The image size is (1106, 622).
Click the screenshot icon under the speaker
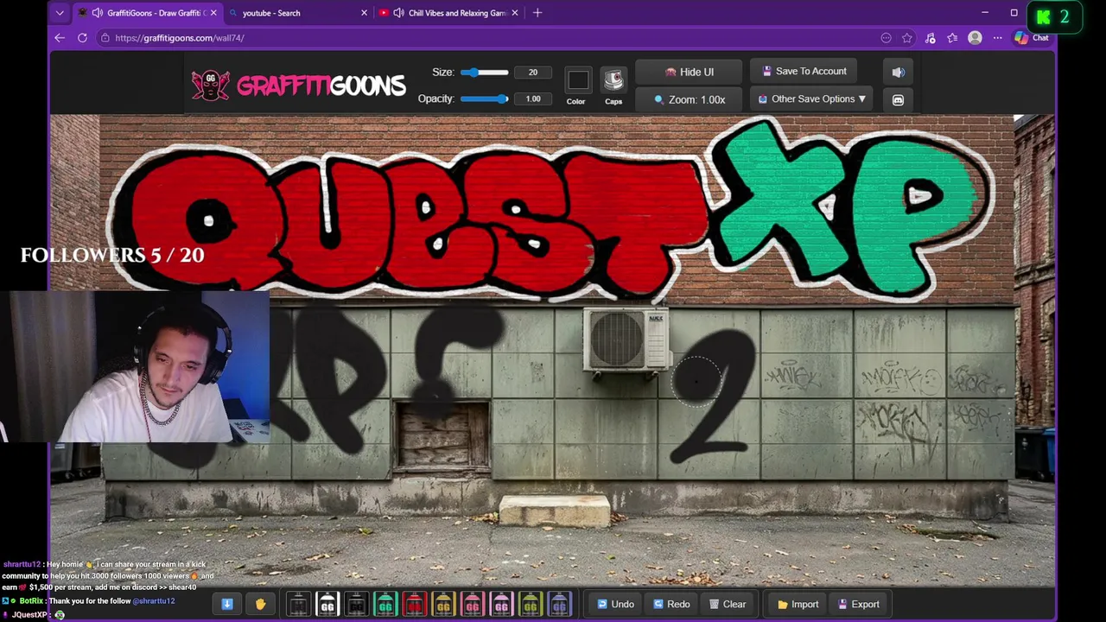pos(898,100)
